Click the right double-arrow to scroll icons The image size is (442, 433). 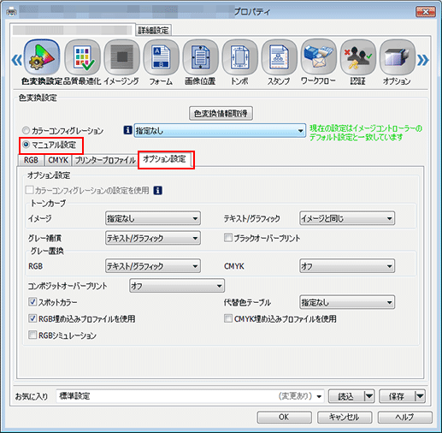click(423, 60)
